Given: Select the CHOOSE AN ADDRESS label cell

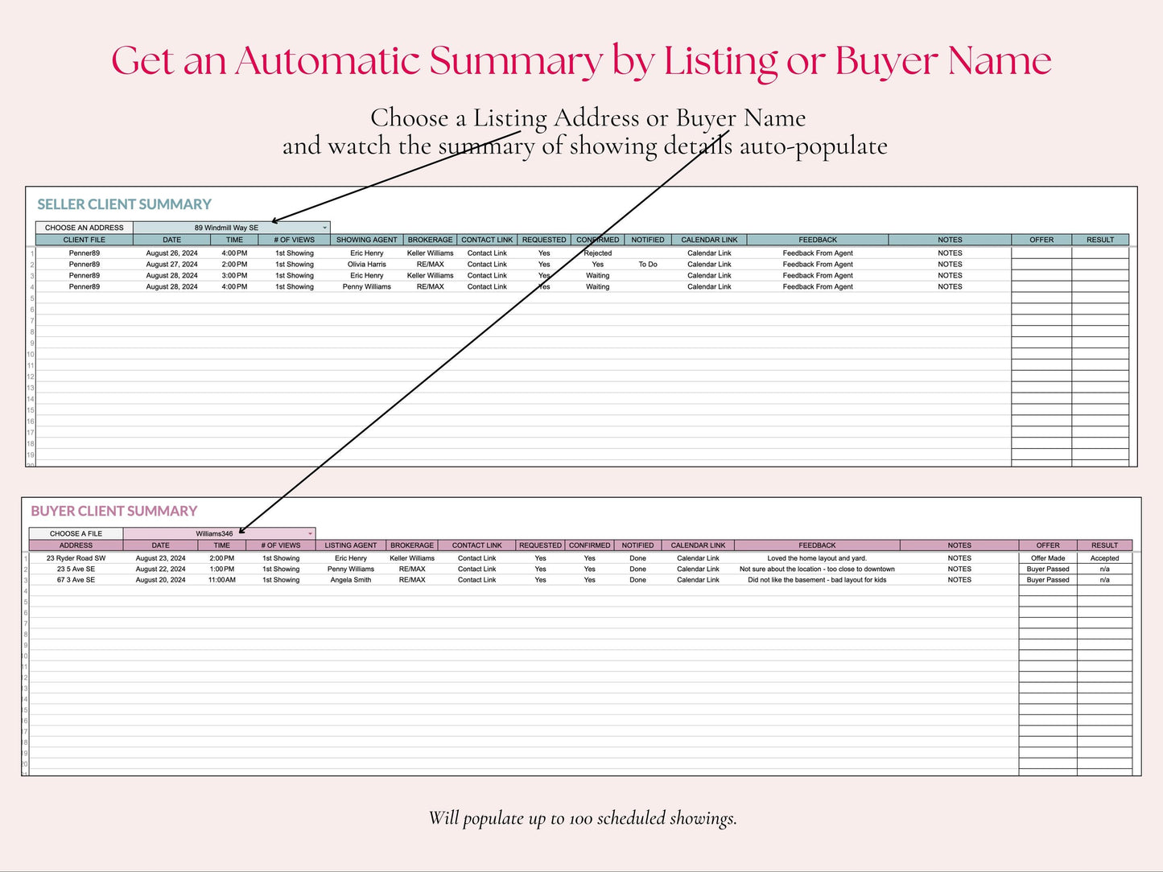Looking at the screenshot, I should (85, 228).
